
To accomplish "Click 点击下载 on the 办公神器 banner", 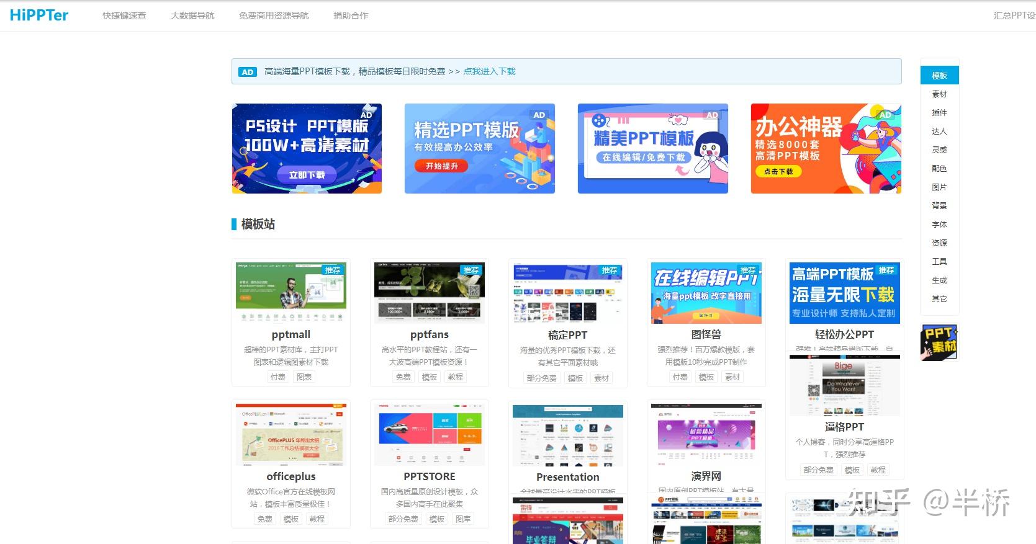I will point(778,171).
